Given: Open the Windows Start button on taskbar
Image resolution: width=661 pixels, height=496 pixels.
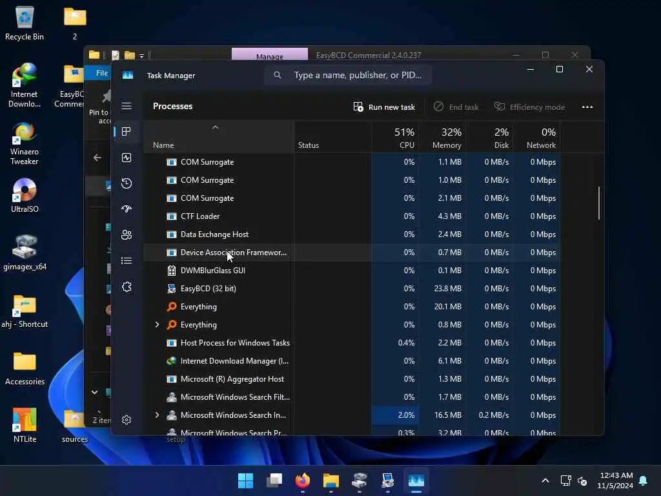Looking at the screenshot, I should click(245, 480).
